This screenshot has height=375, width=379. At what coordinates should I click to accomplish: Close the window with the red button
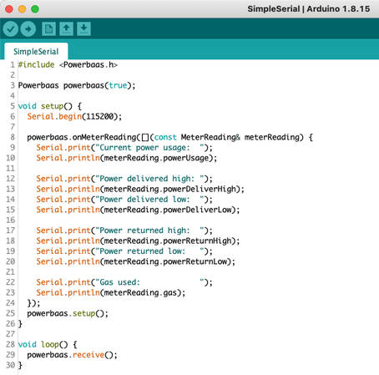point(9,9)
